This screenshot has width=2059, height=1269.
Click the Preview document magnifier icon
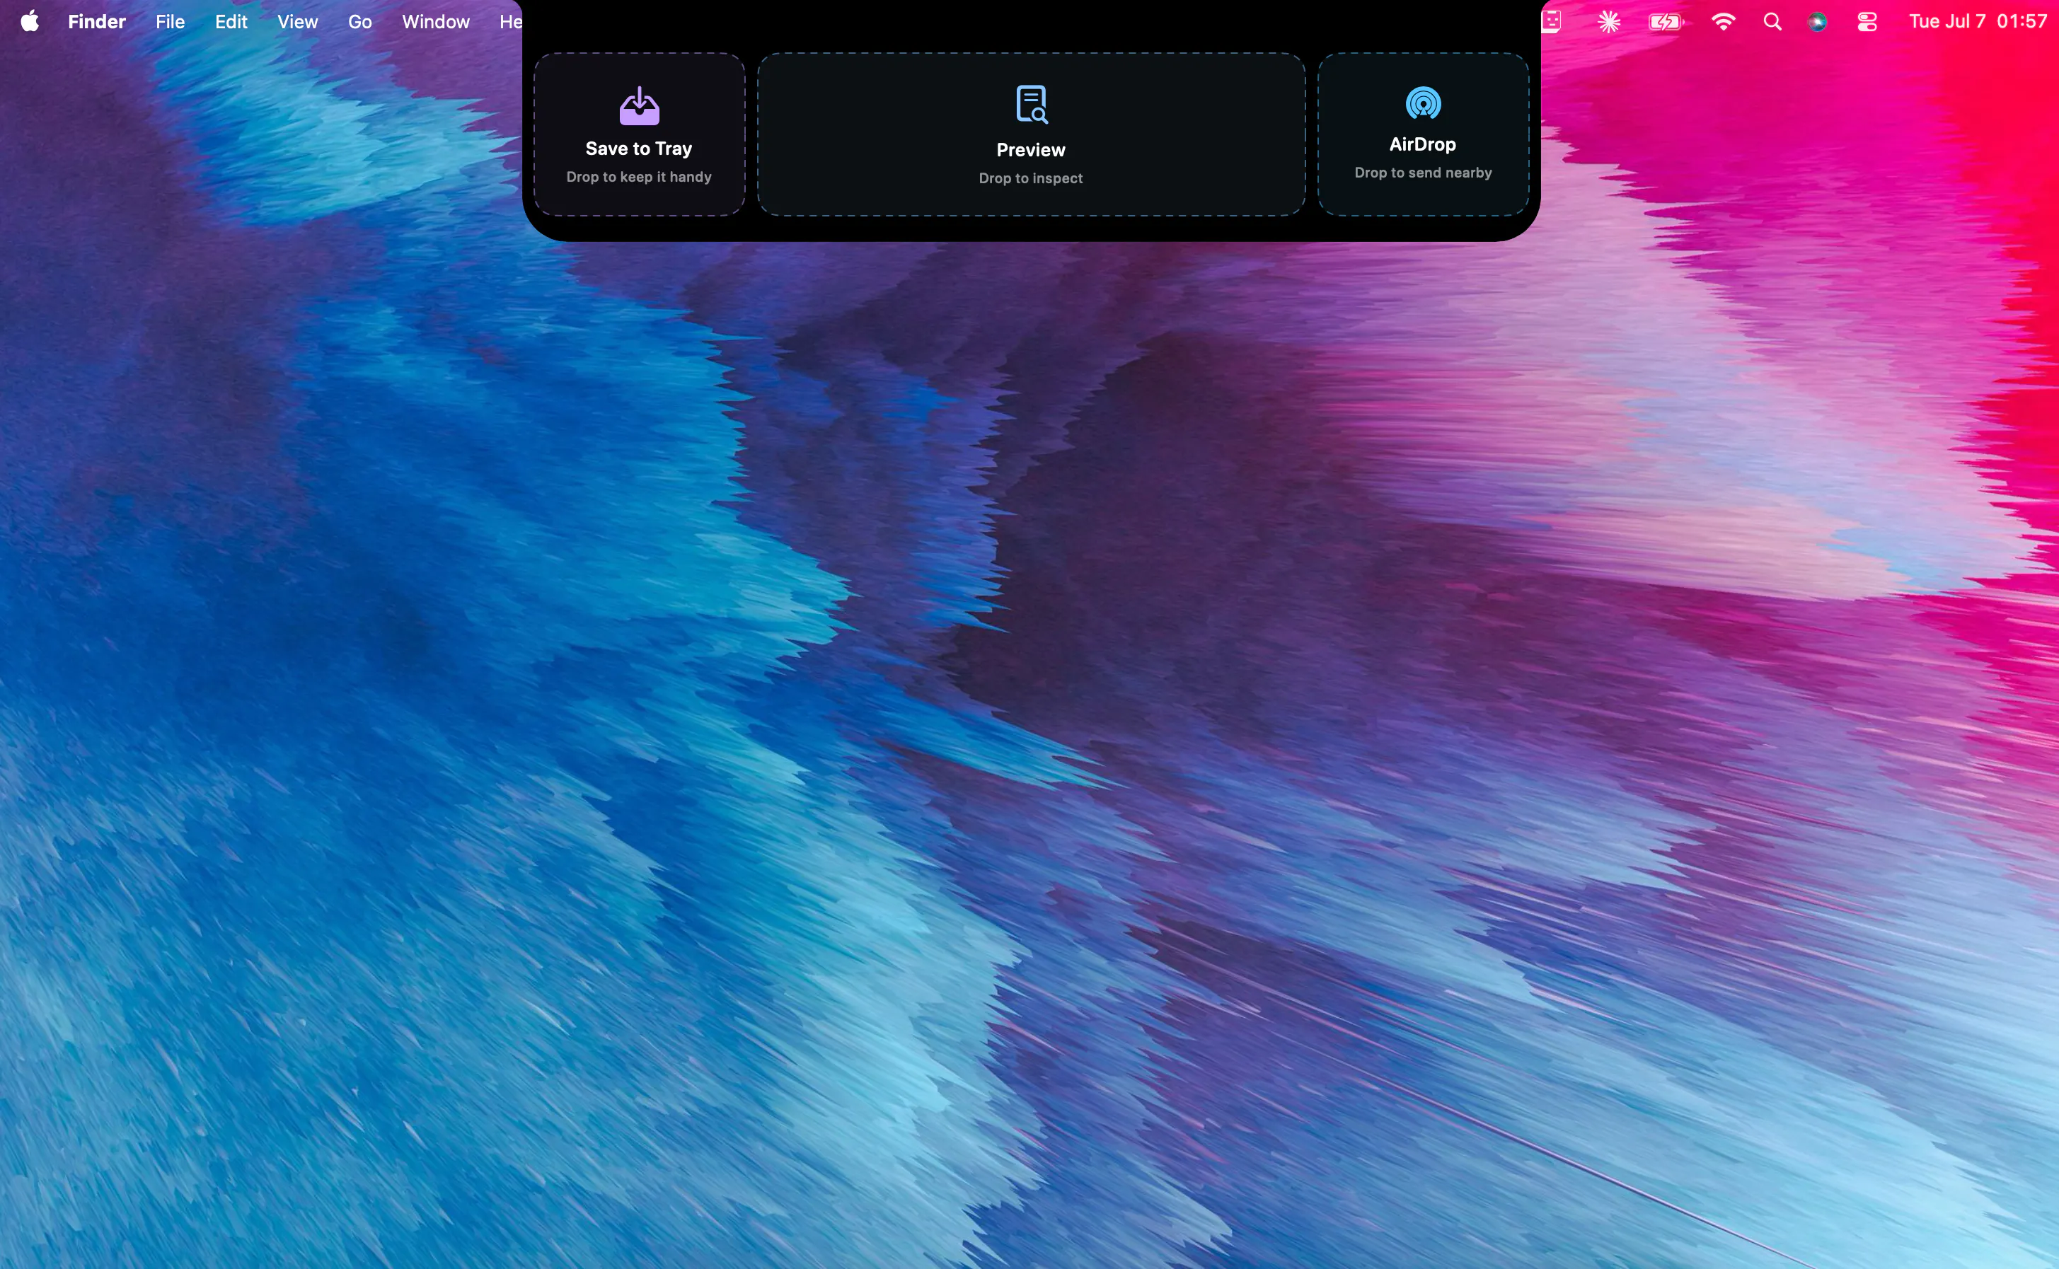point(1032,104)
